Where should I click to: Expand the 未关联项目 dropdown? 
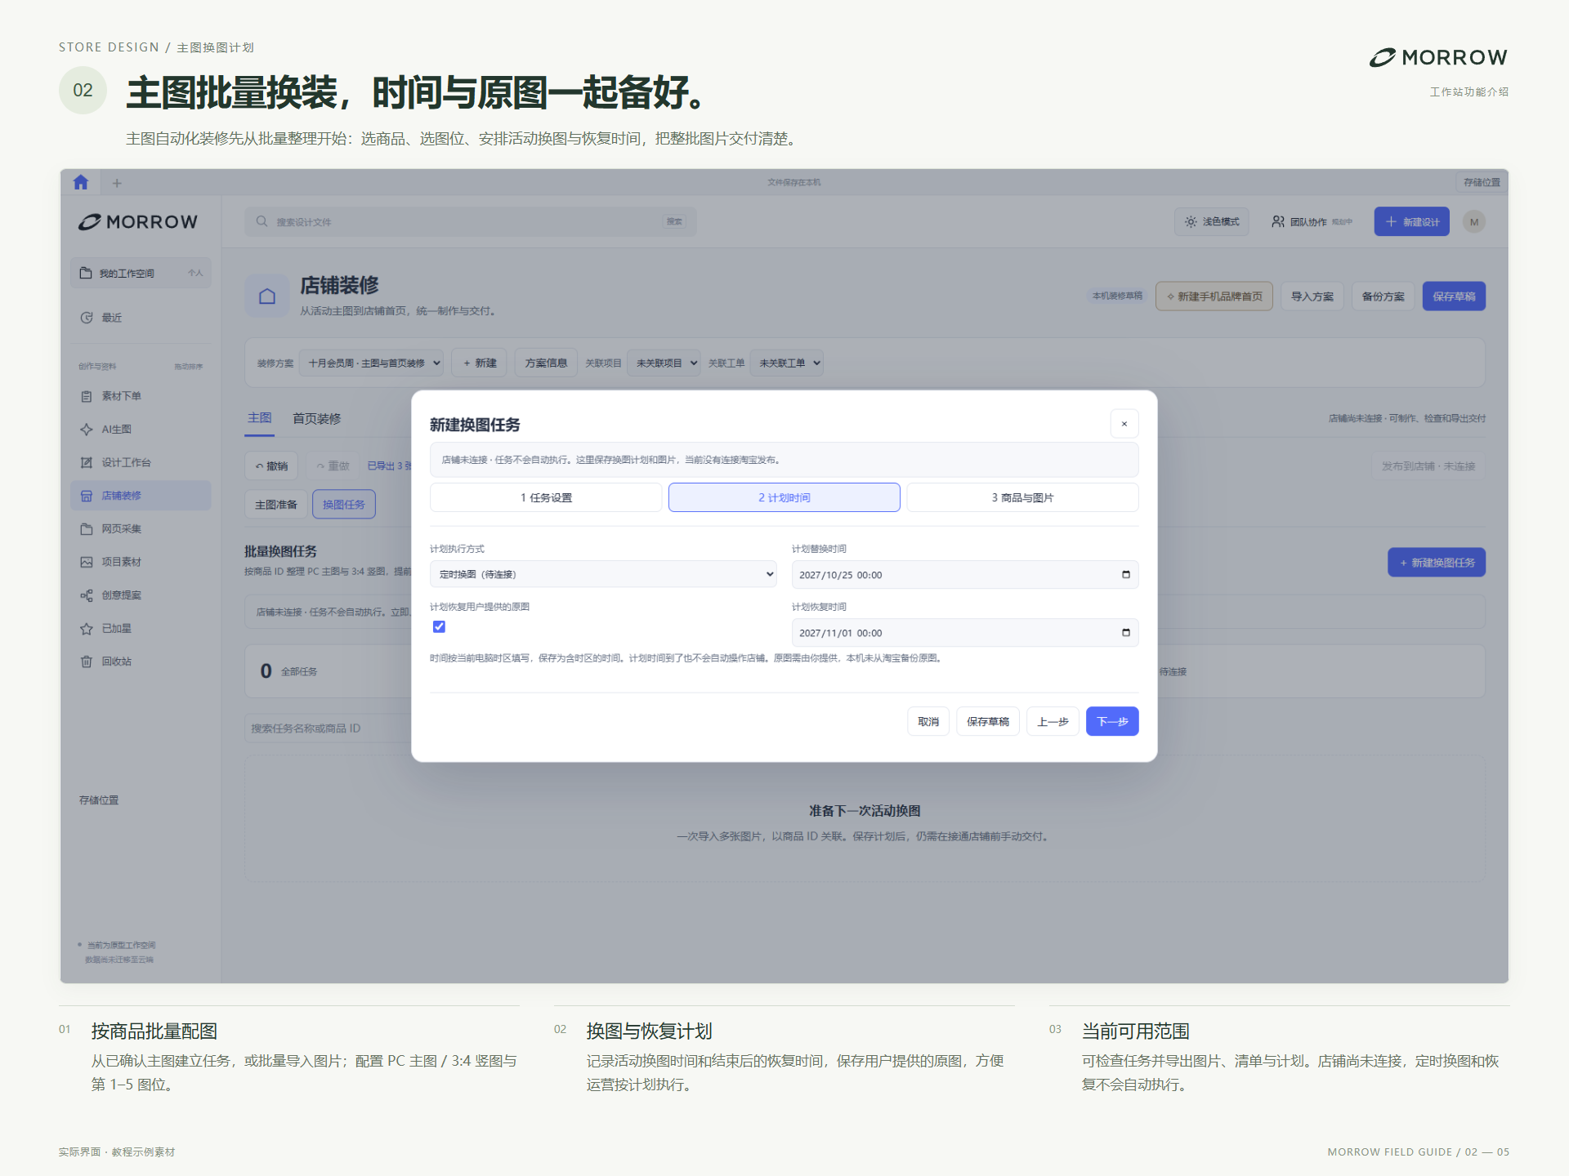tap(664, 363)
